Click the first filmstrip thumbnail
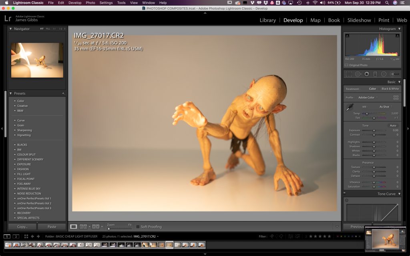The image size is (410, 256). click(8, 245)
